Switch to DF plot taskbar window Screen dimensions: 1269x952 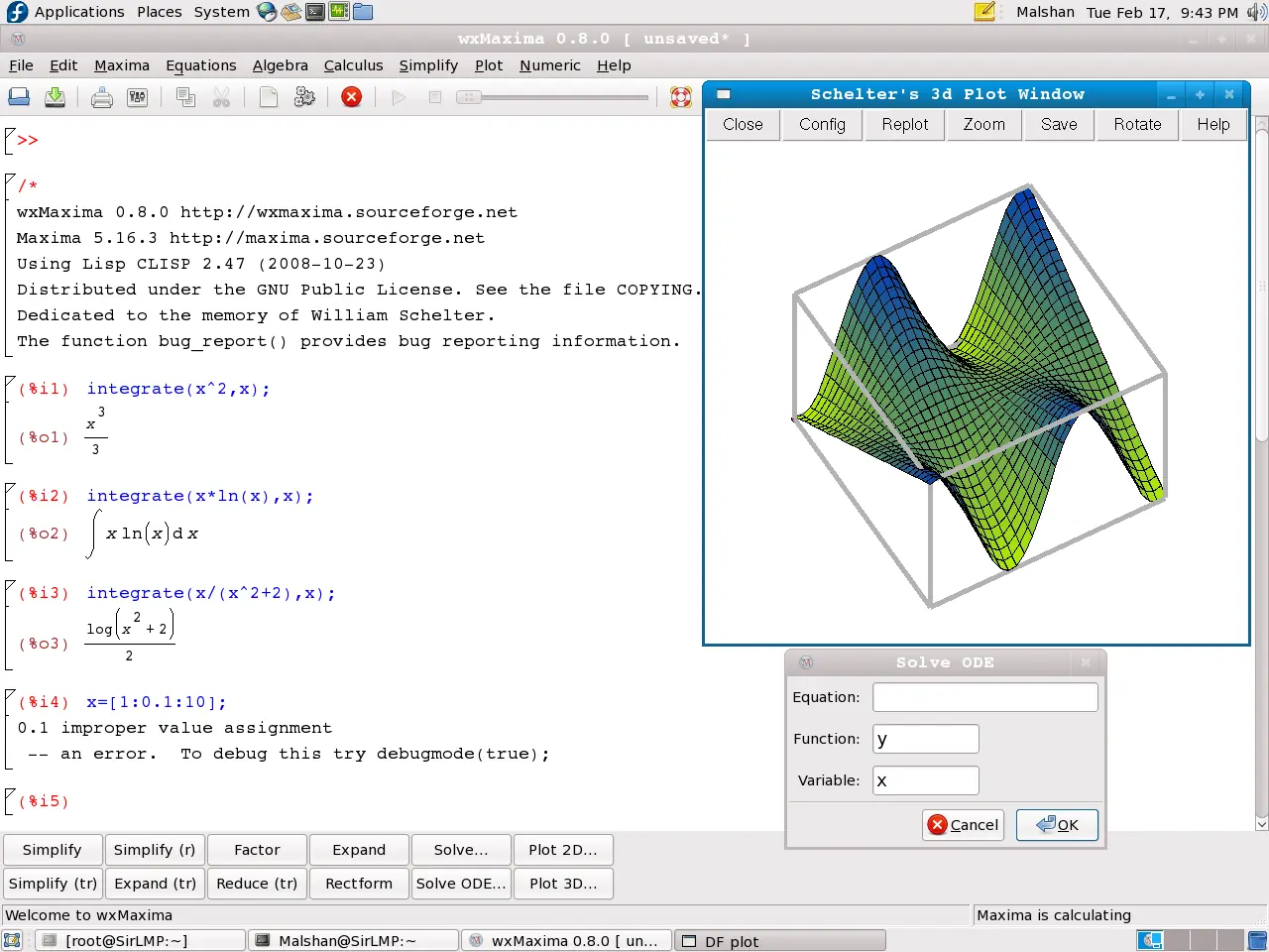(x=780, y=941)
